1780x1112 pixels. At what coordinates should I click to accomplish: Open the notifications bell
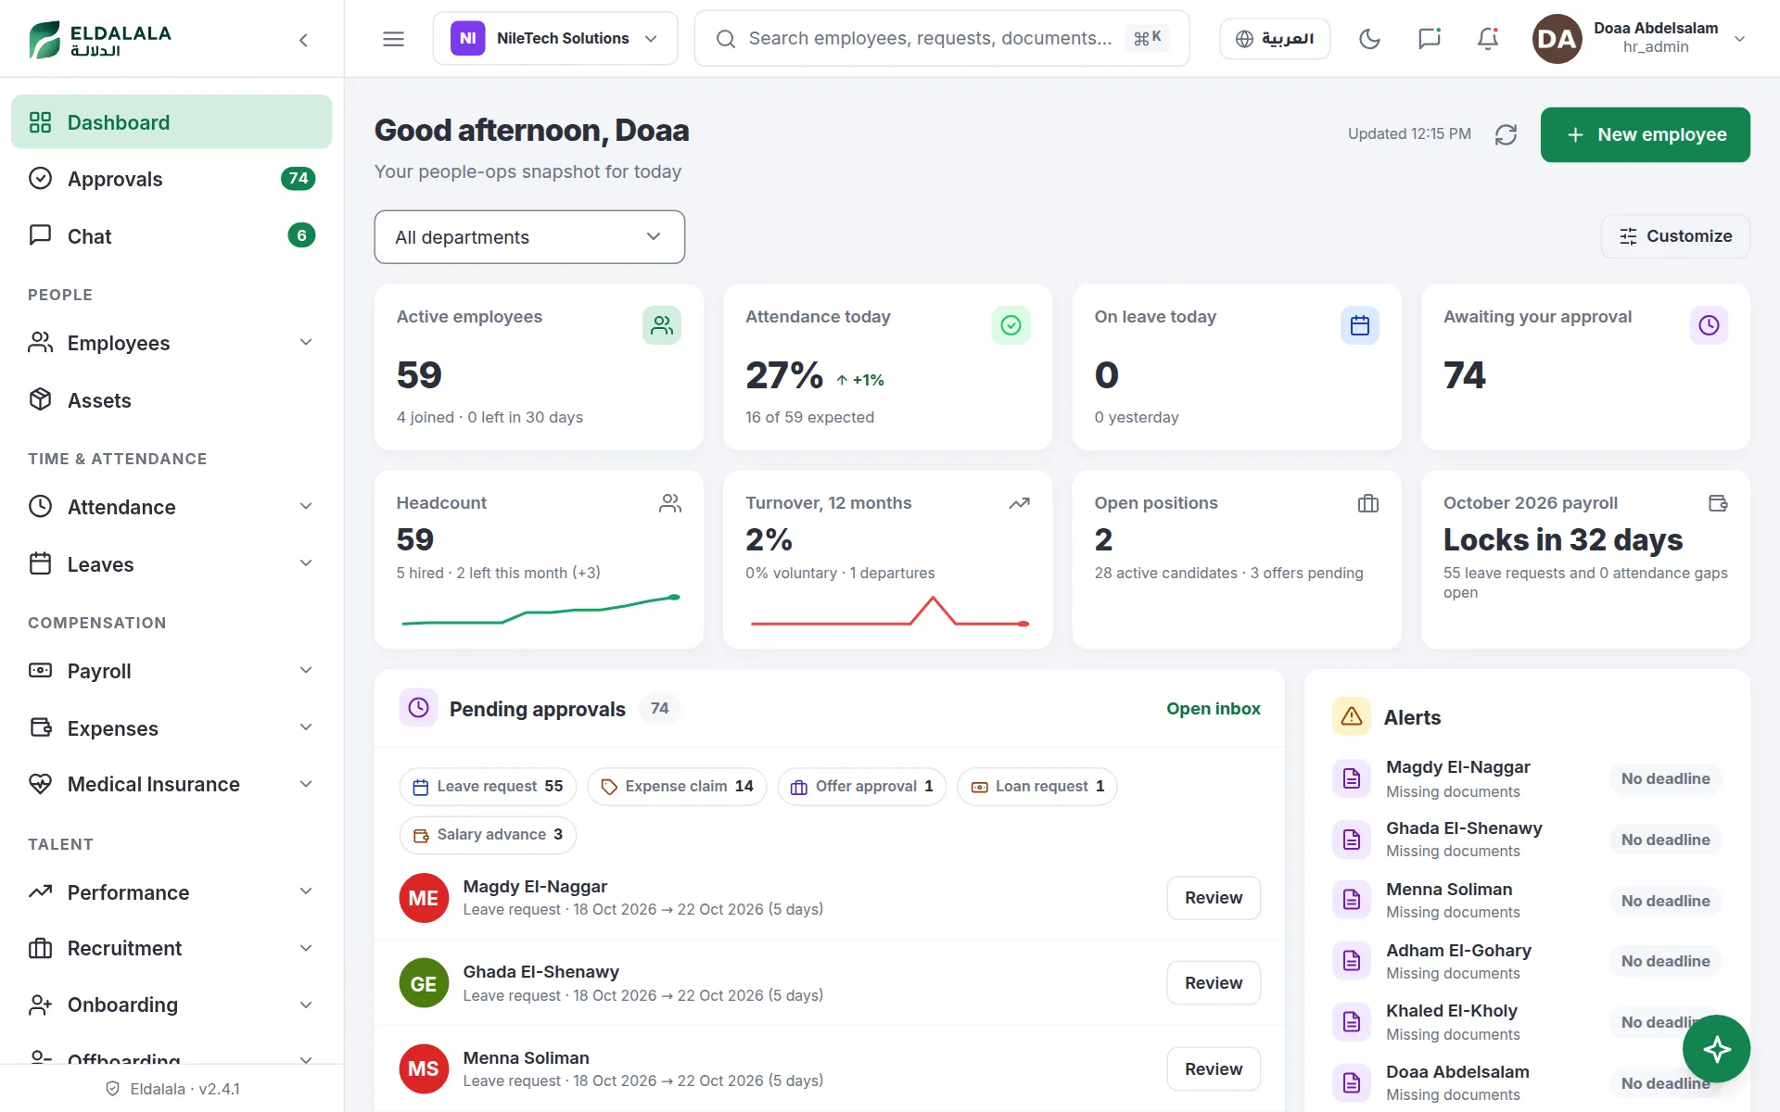click(1488, 39)
